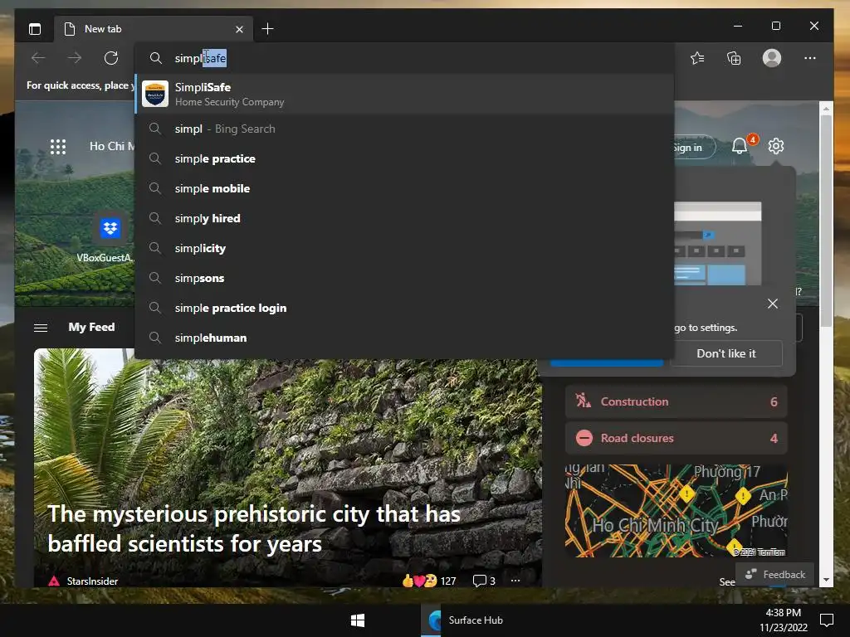Click the Ho Chi Minh City traffic map
This screenshot has height=637, width=850.
pyautogui.click(x=676, y=511)
